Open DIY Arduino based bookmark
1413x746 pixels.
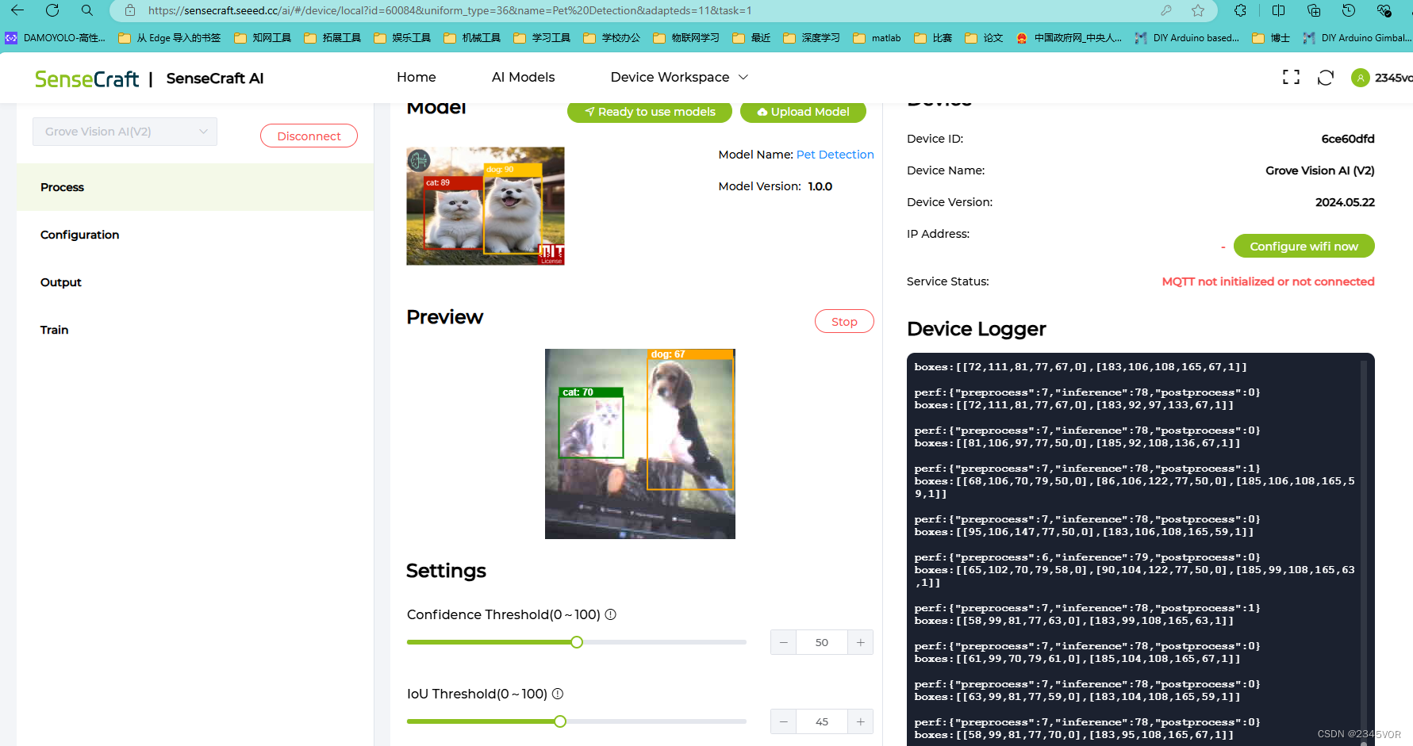pos(1187,37)
